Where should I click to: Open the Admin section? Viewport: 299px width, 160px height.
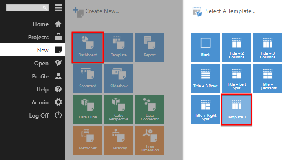[x=32, y=102]
